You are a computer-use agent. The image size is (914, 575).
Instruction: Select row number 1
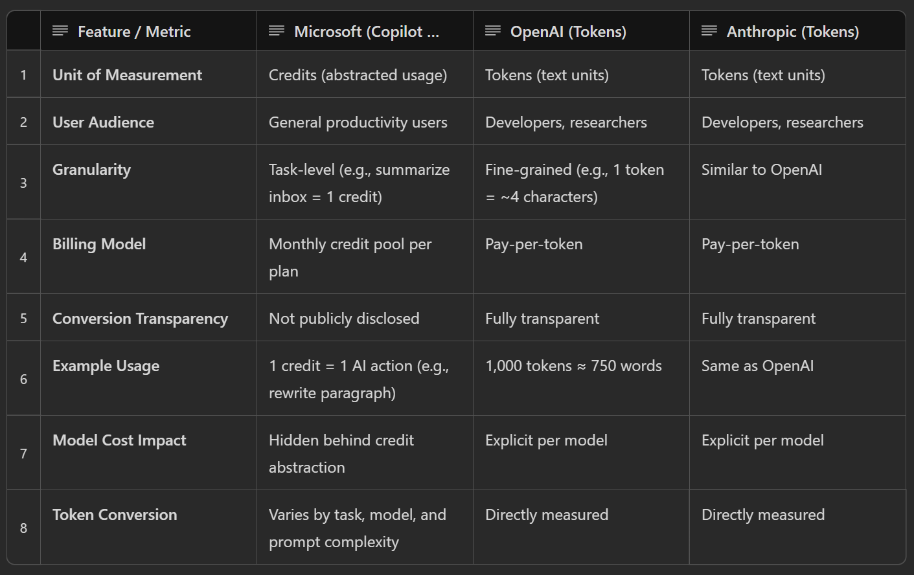coord(24,75)
